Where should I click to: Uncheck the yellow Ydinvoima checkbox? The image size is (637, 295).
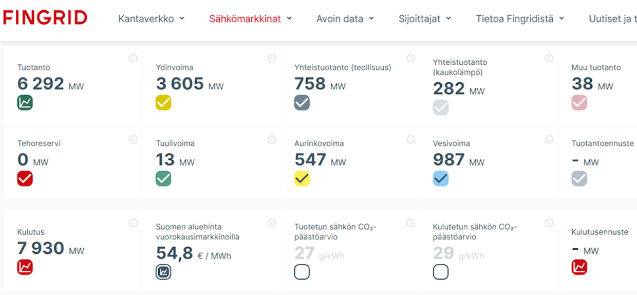[163, 103]
